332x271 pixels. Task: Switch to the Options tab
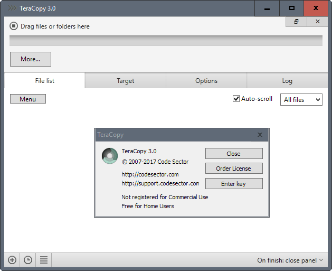click(x=206, y=80)
